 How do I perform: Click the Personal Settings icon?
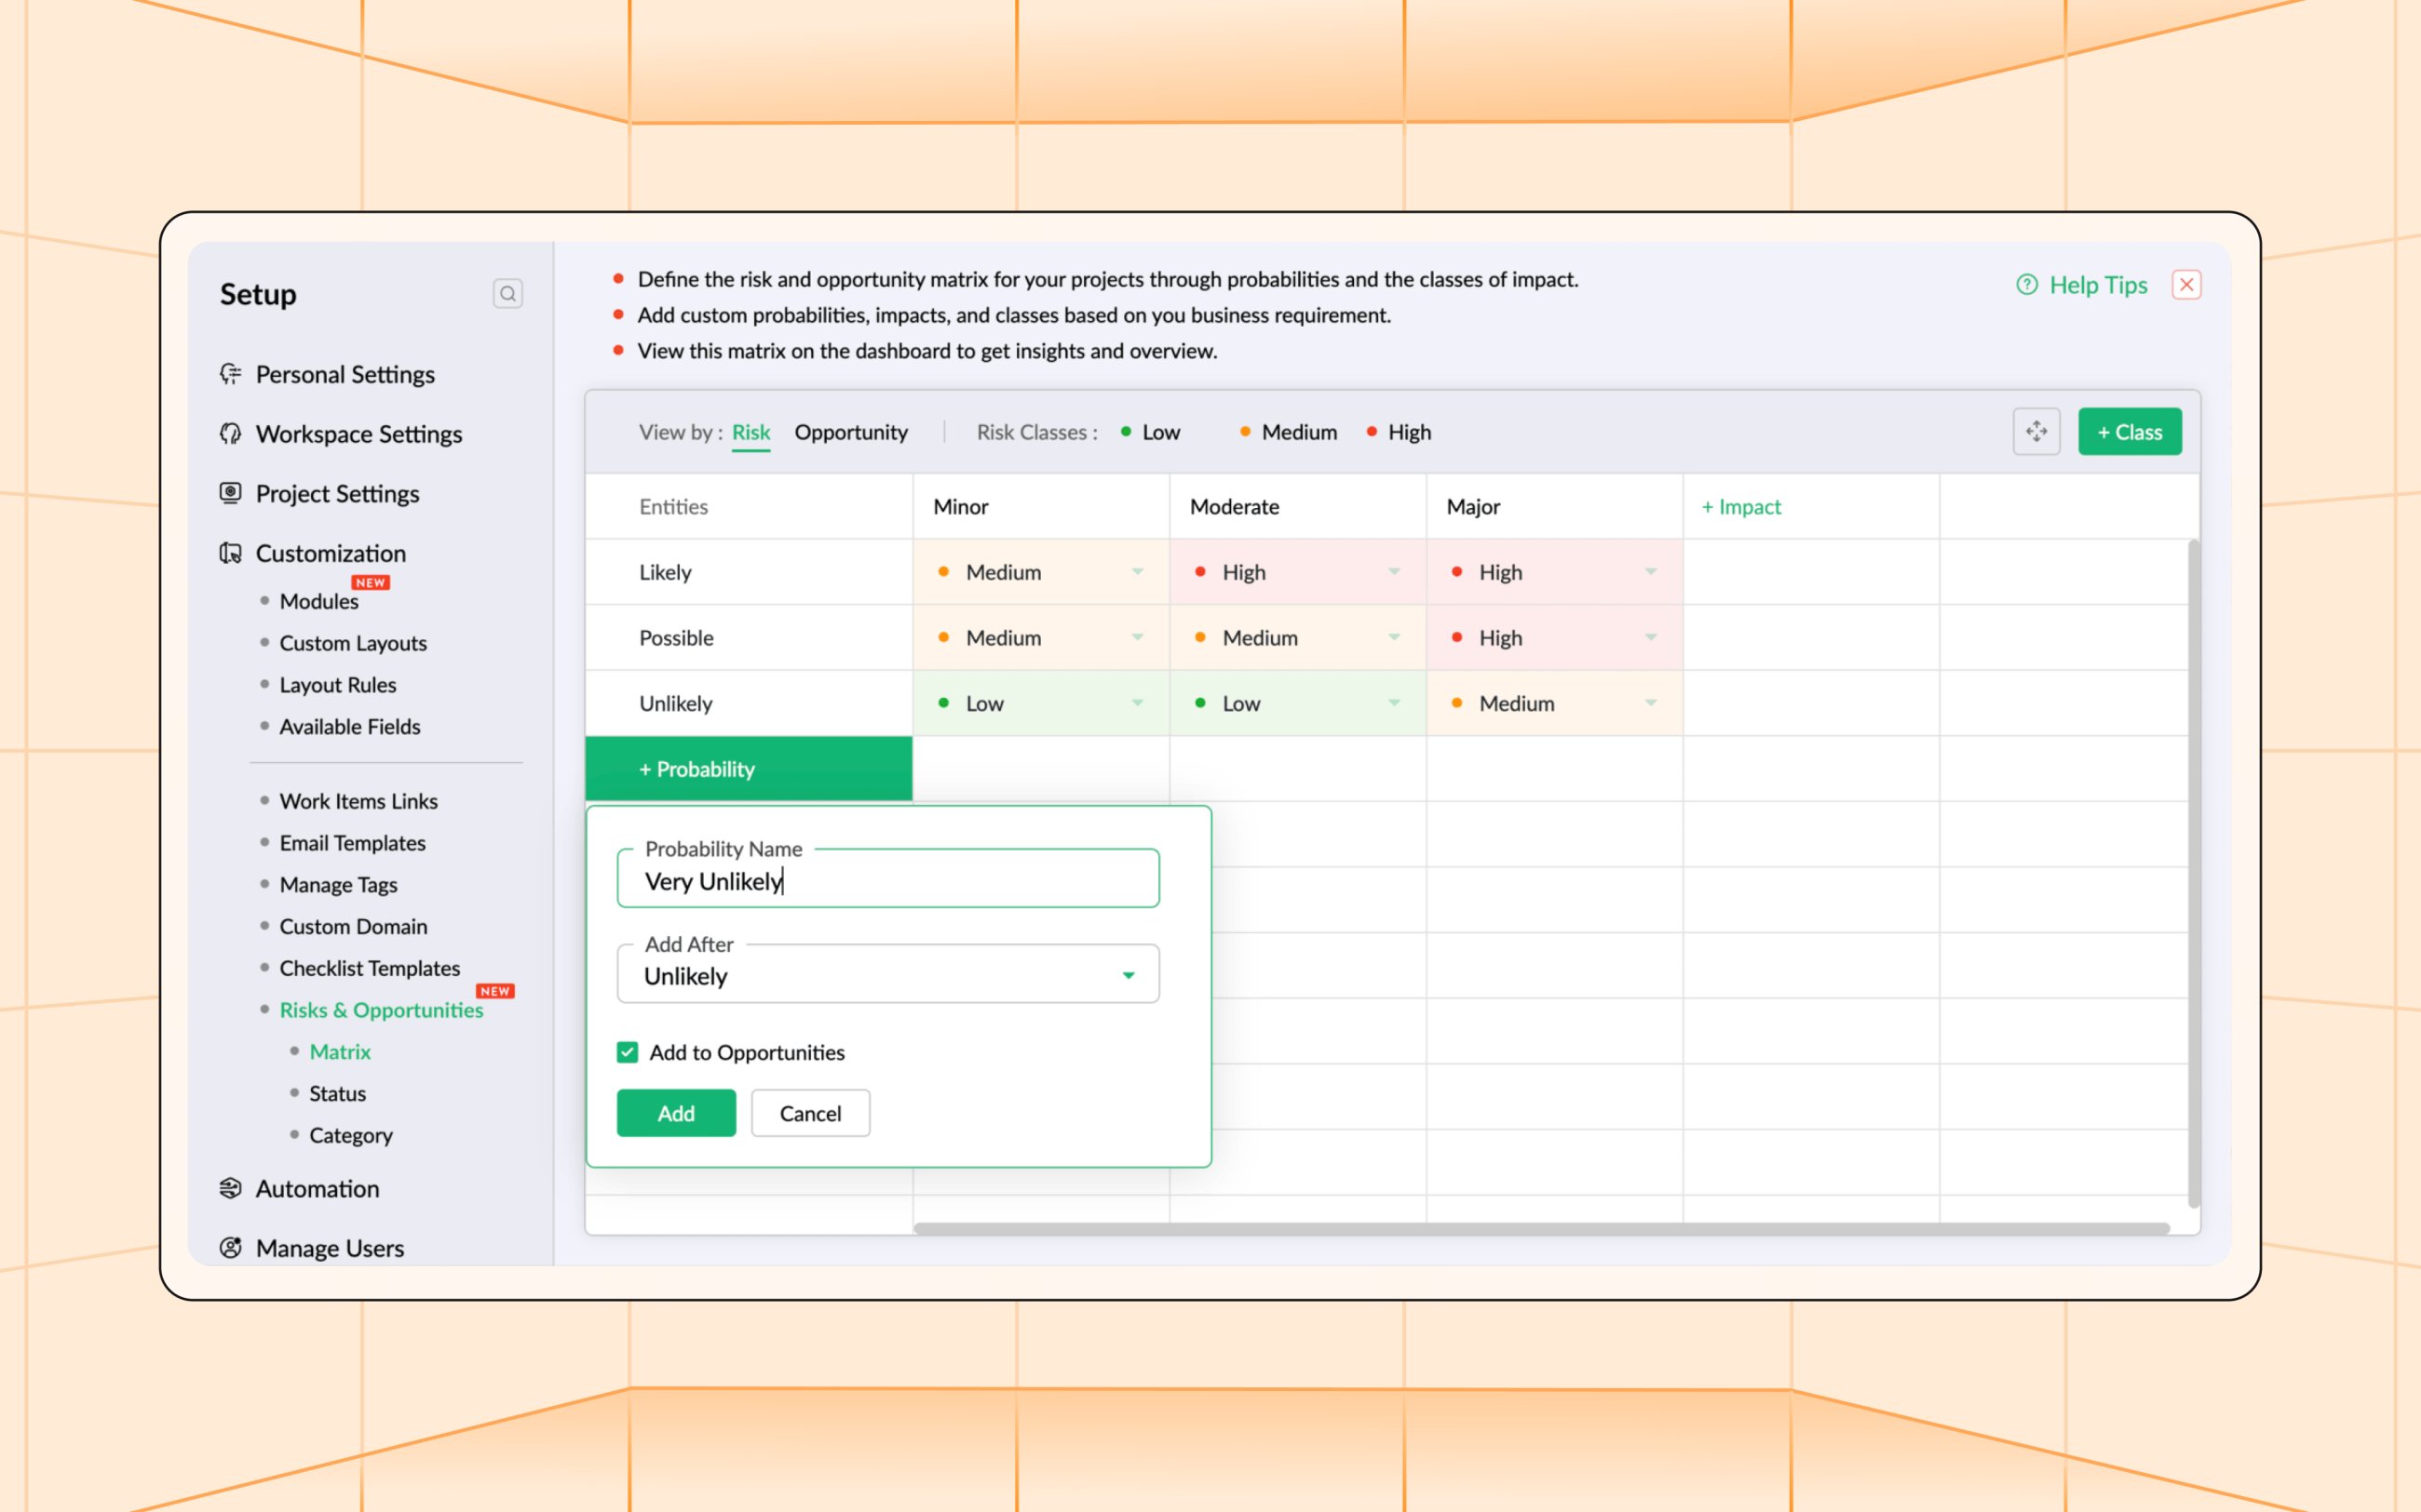pyautogui.click(x=230, y=374)
